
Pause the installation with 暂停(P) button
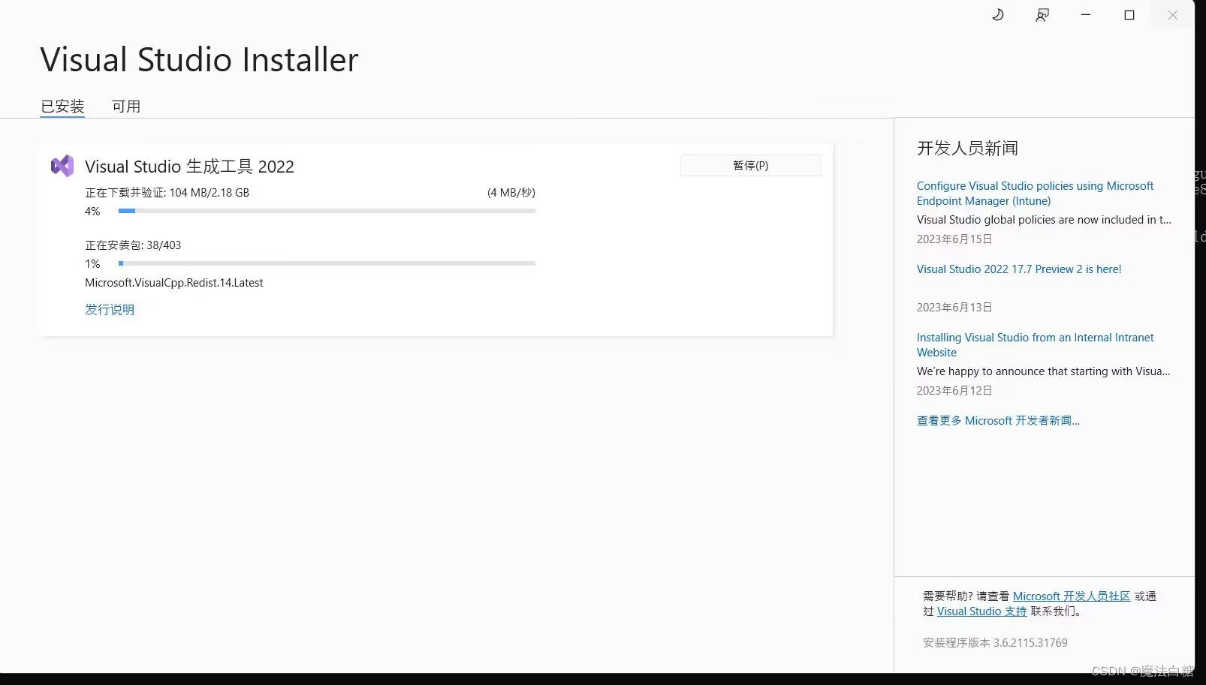(750, 165)
